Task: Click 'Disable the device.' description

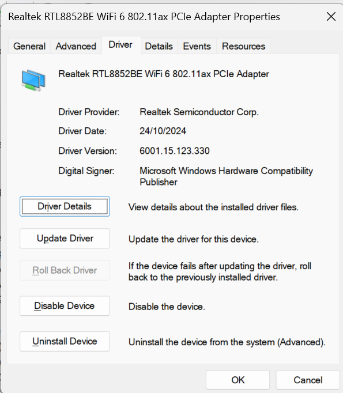Action: [x=167, y=307]
